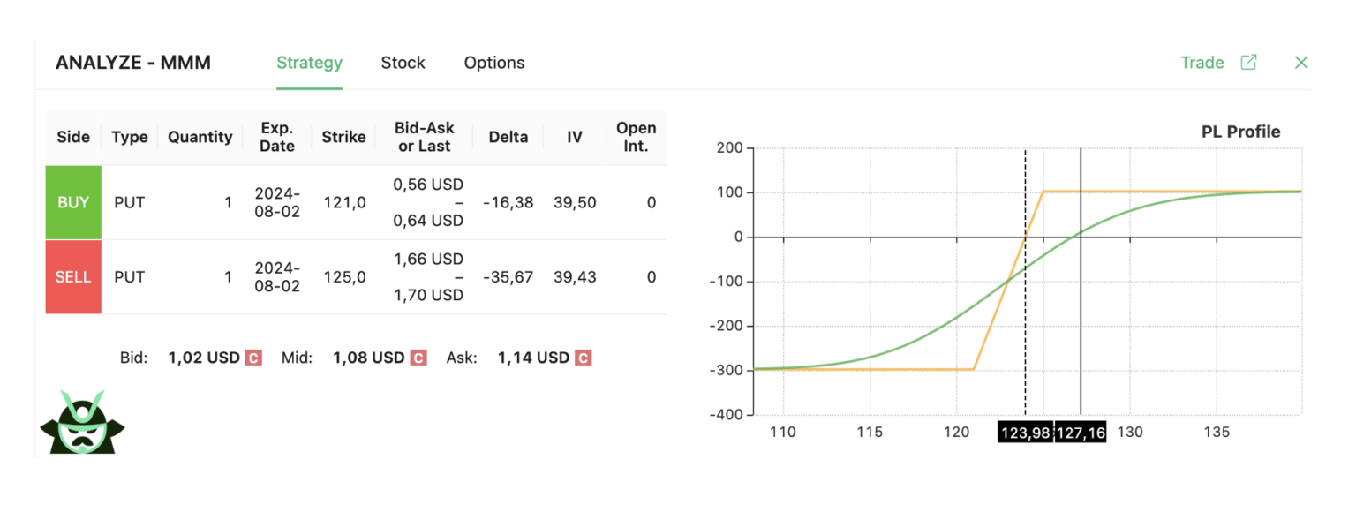Click the Delta column header

(508, 137)
